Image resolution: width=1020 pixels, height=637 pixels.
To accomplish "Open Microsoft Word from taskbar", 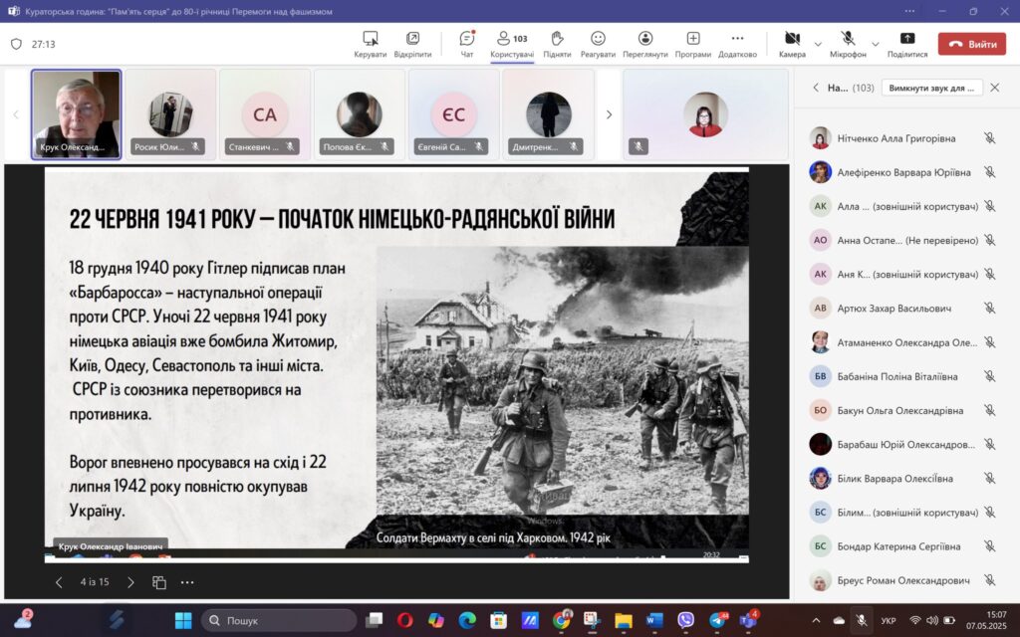I will [x=654, y=621].
